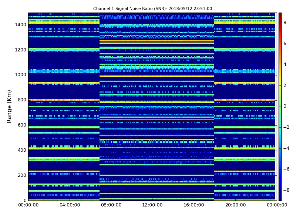
Task: Click the 04:00:00 time tick label
Action: tap(70, 205)
